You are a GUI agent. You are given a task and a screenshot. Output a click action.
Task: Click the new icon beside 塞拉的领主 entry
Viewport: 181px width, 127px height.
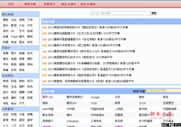point(45,28)
